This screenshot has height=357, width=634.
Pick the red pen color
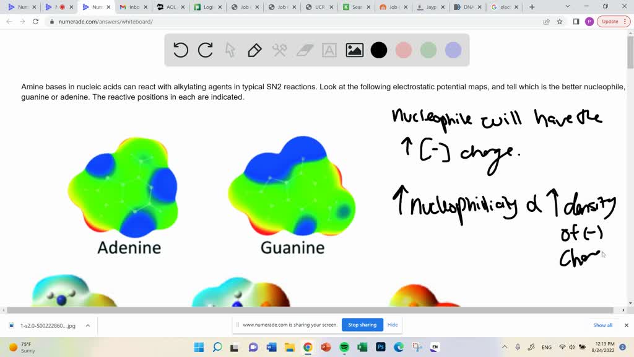coord(404,50)
